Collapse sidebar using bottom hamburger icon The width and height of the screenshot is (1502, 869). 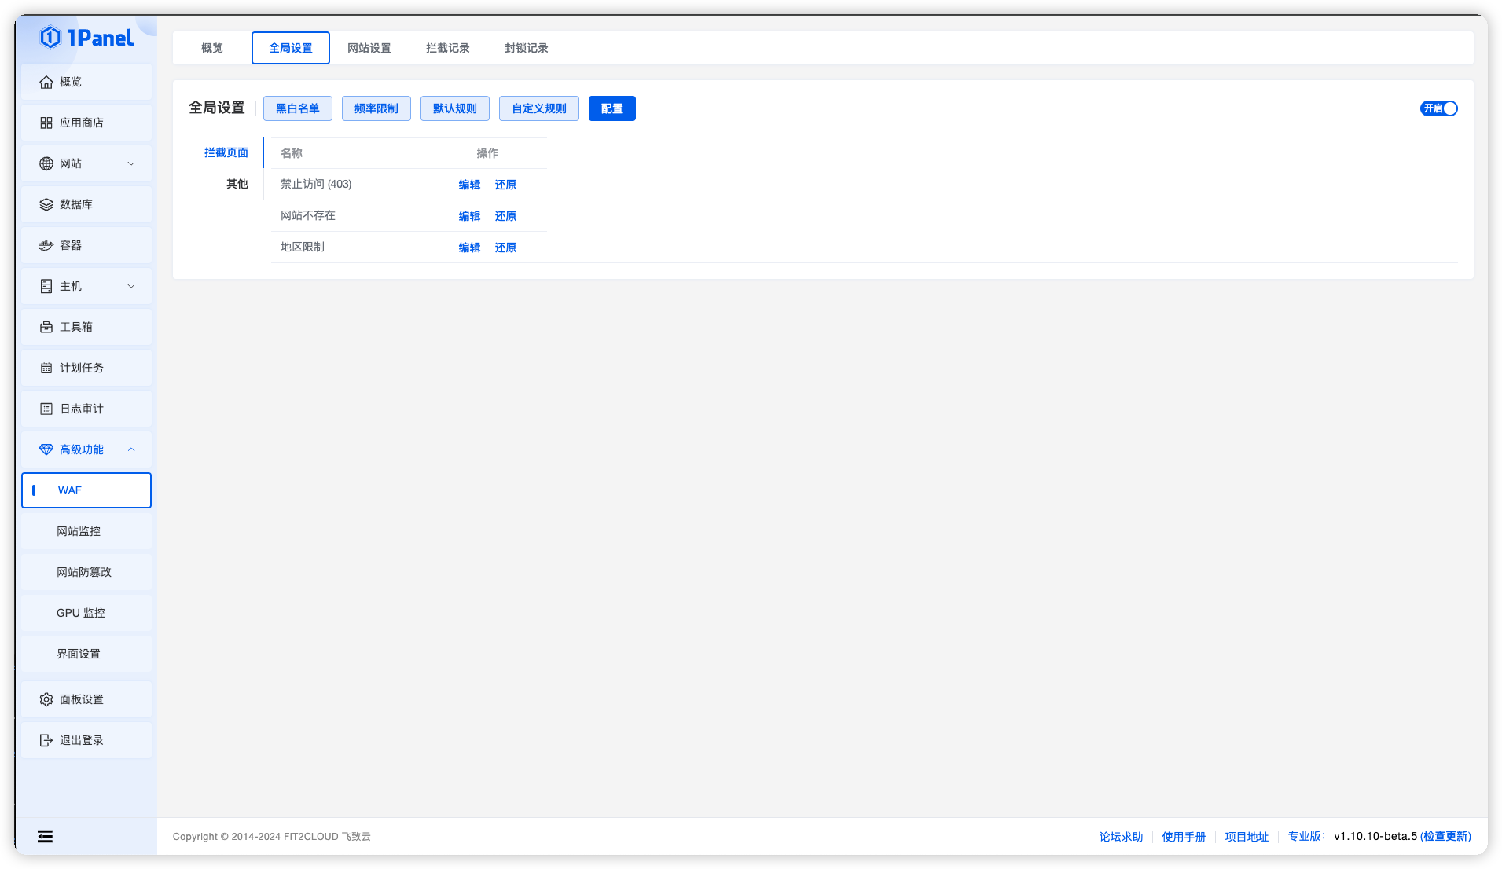pos(45,836)
